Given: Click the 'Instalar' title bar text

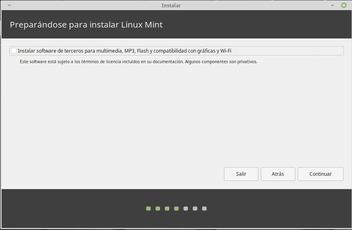Looking at the screenshot, I should click(x=171, y=5).
